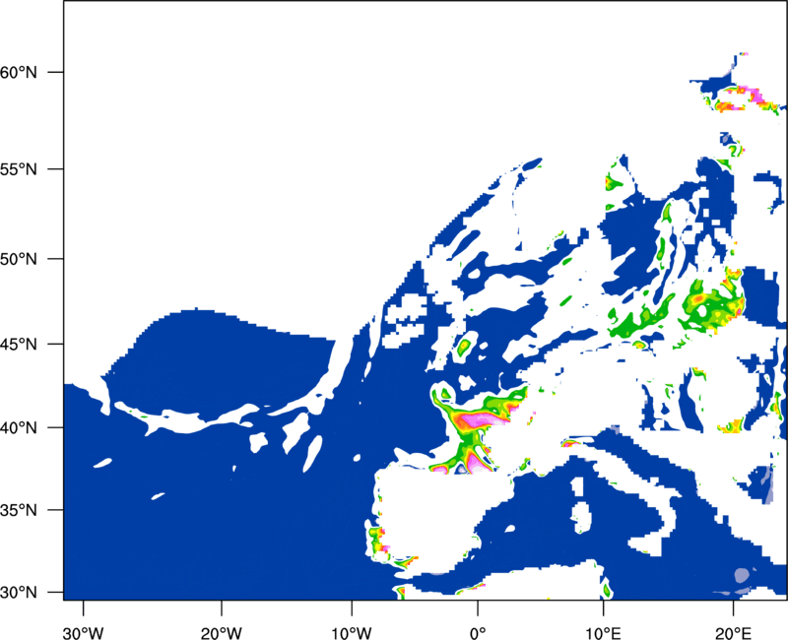This screenshot has width=788, height=640.
Task: Click the 0° longitude label
Action: pyautogui.click(x=478, y=633)
